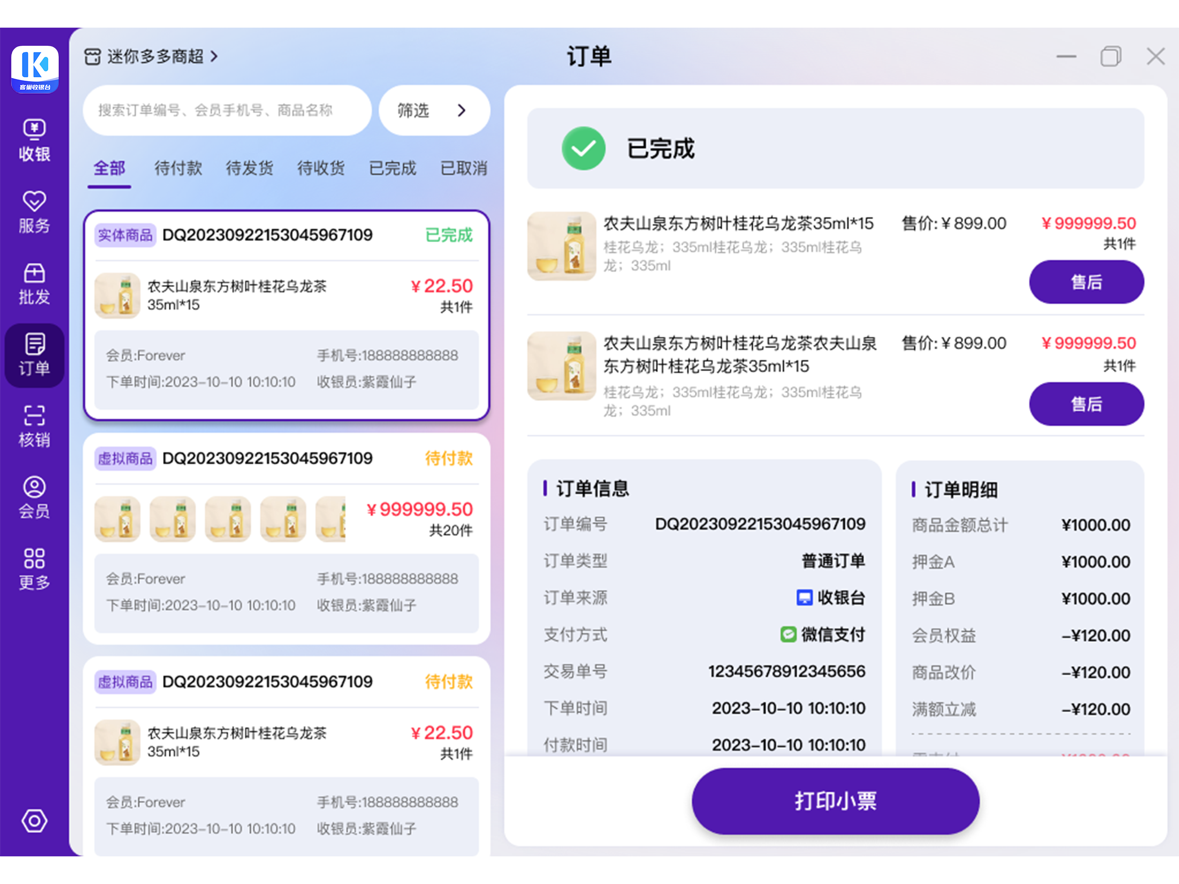Click the 已完成 status in first order card
The height and width of the screenshot is (884, 1179).
pos(449,235)
